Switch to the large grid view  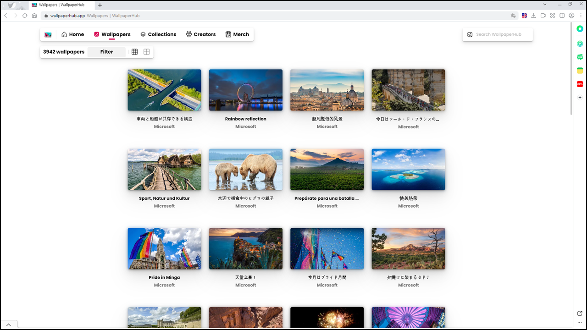(147, 52)
